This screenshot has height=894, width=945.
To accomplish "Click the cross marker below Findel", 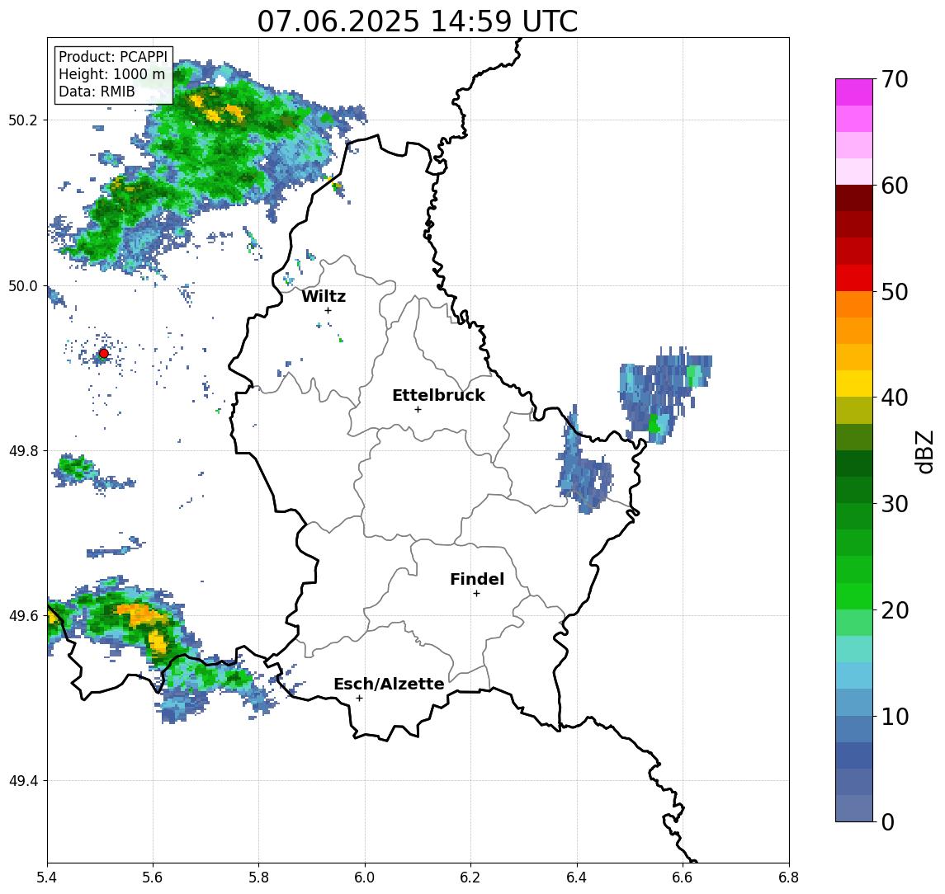I will coord(476,594).
